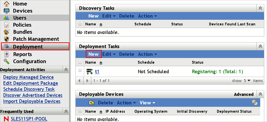Click the Configuration wrench icon

(x=6, y=61)
